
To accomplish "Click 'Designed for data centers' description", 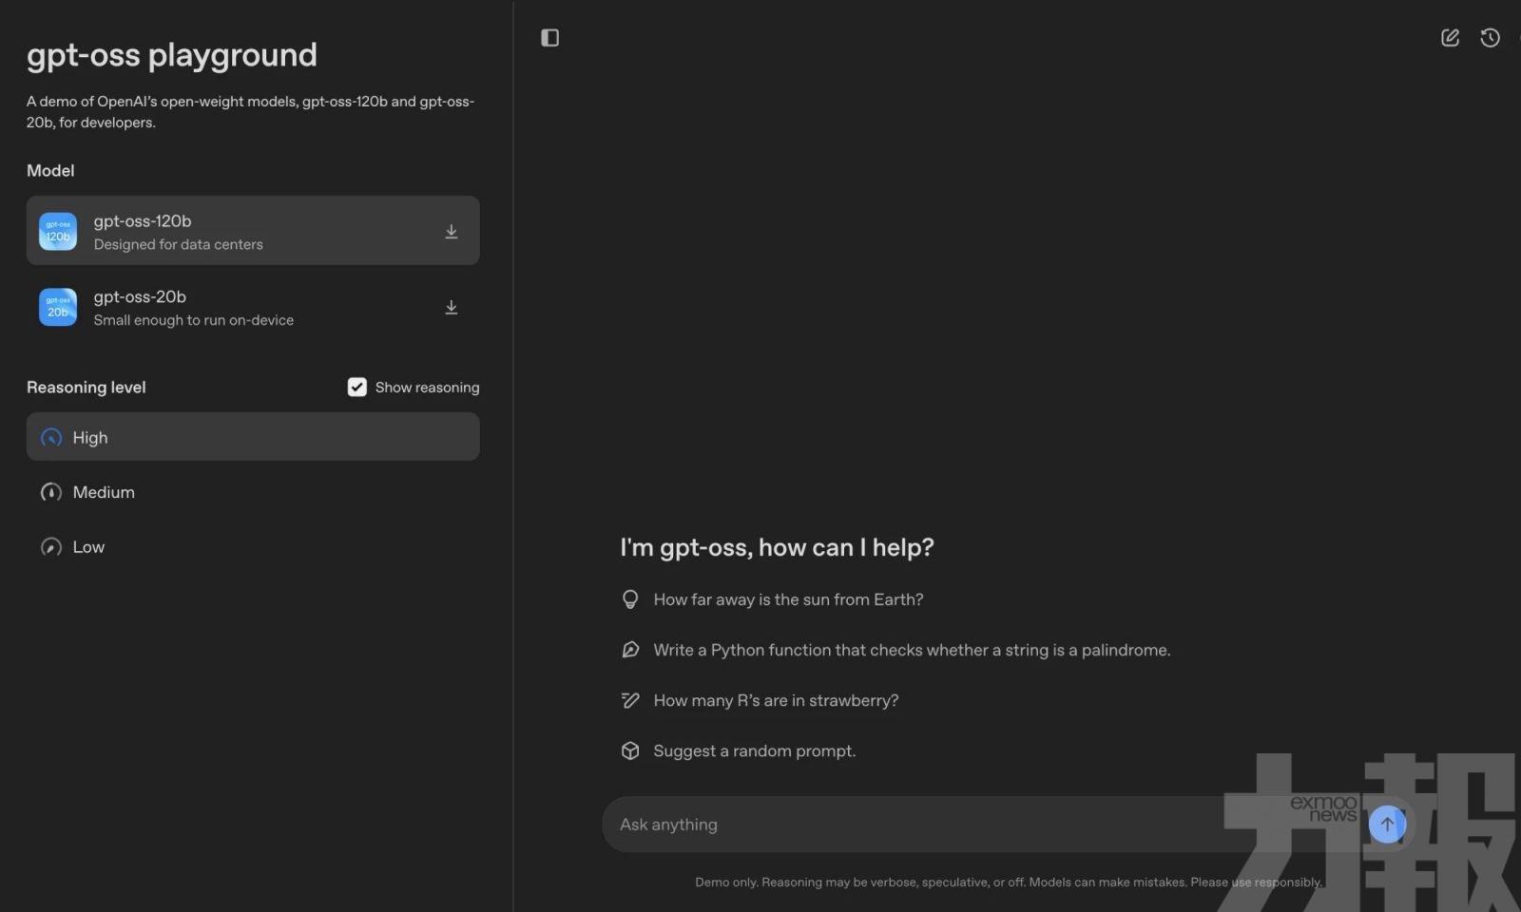I will (179, 245).
